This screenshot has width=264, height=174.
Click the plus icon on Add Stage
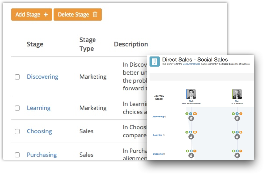coord(46,15)
